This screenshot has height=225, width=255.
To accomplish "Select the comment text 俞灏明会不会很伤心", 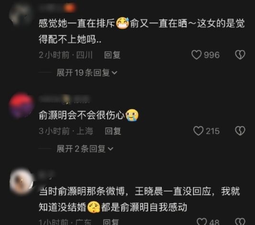I will pos(82,115).
